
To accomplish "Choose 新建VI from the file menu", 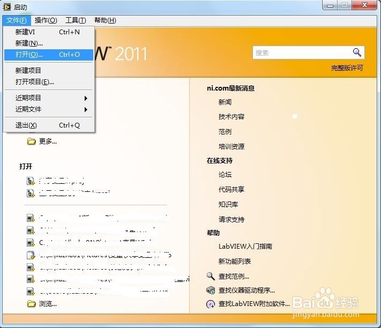I will [49, 32].
